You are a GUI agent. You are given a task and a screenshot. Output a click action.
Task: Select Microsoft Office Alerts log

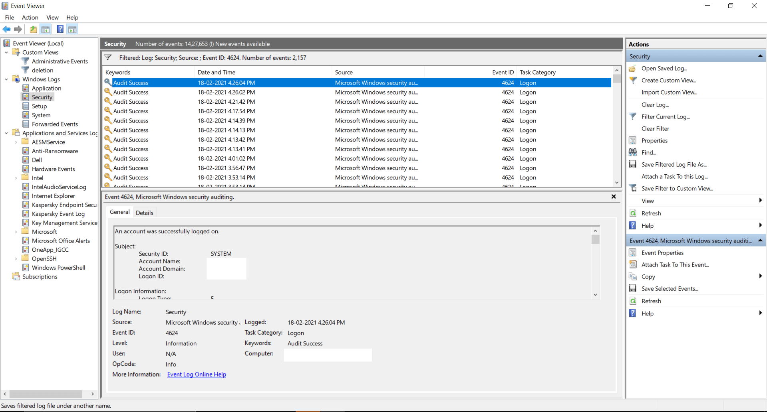(x=61, y=241)
